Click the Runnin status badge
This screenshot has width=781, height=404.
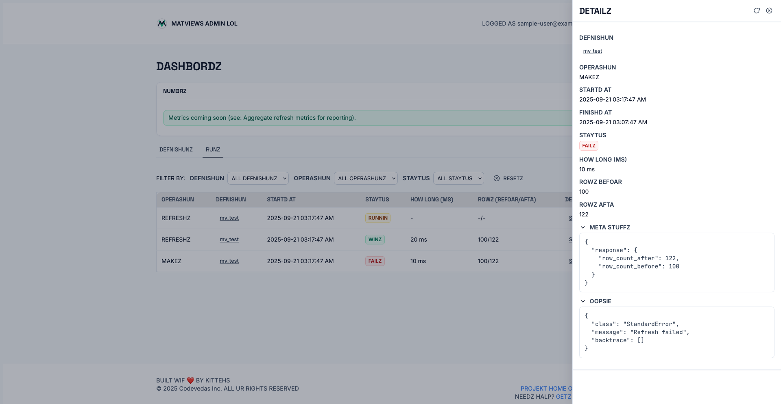point(377,218)
